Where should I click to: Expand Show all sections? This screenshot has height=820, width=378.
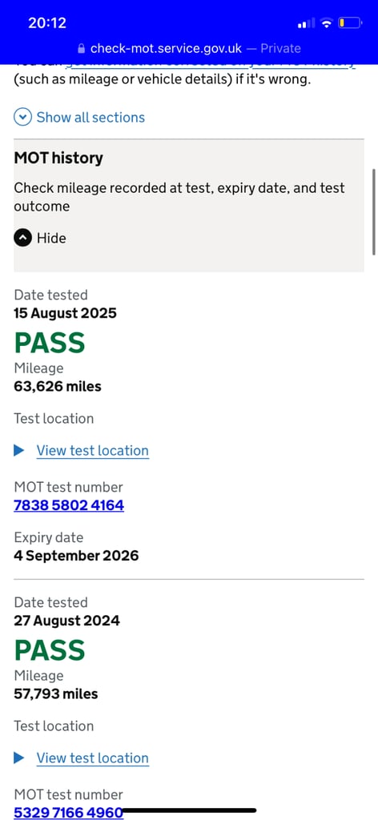90,117
